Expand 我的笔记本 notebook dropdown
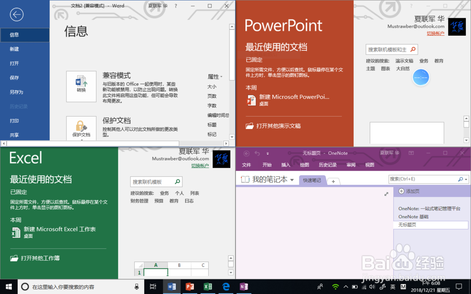The width and height of the screenshot is (471, 294). 292,180
